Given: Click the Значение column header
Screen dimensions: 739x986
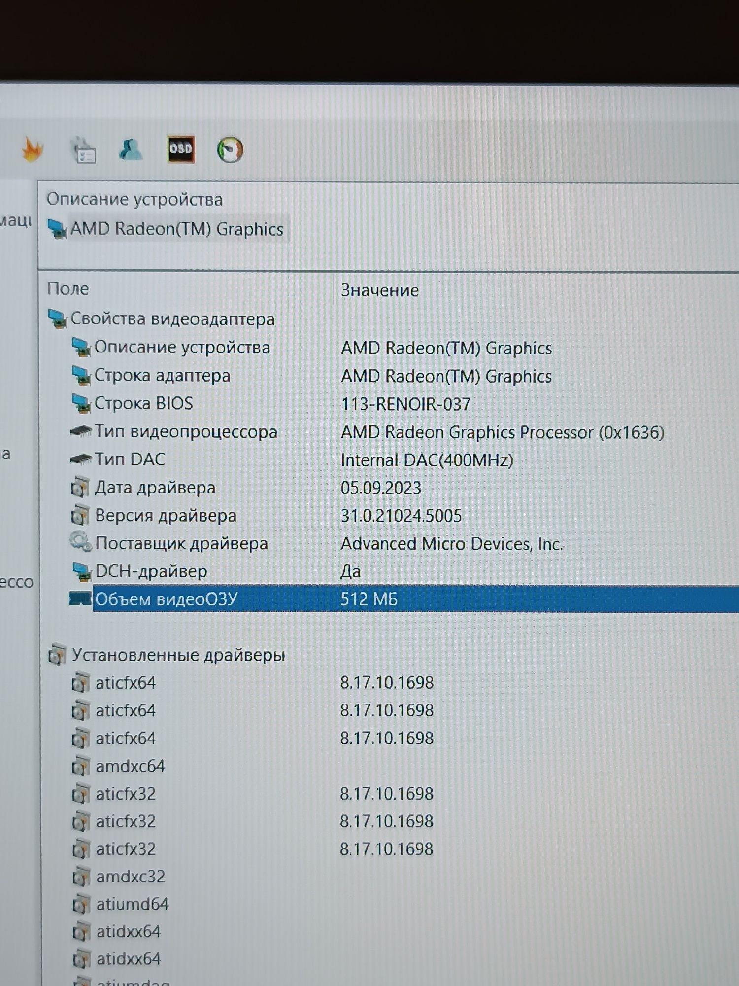Looking at the screenshot, I should (x=380, y=290).
